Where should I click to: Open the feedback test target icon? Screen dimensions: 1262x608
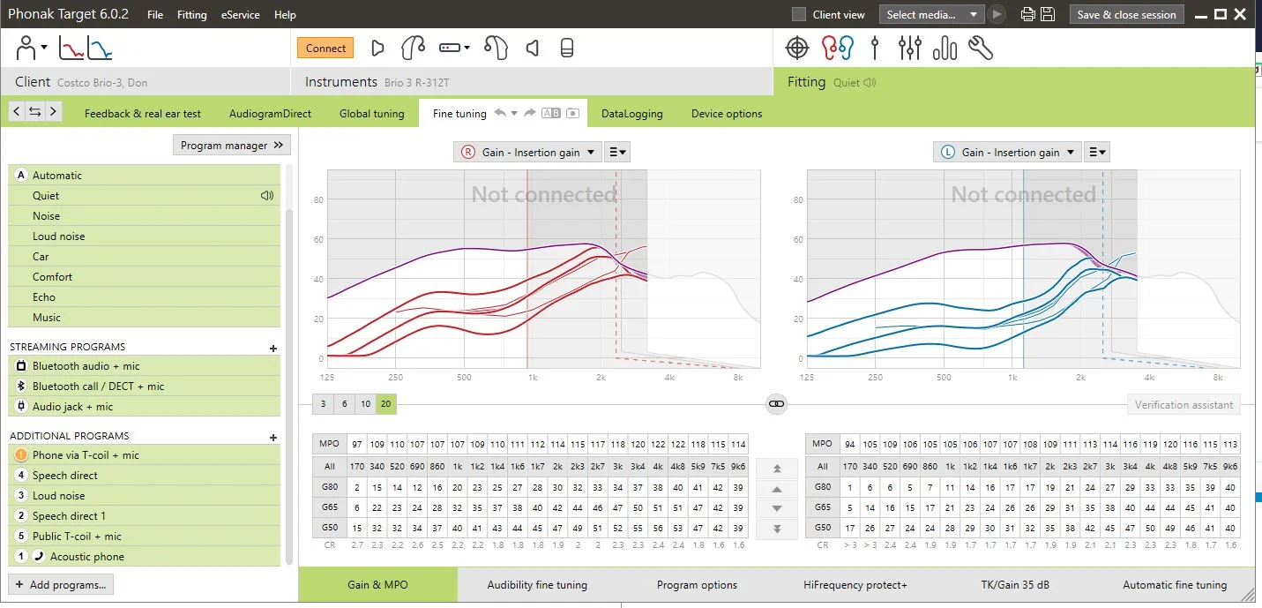click(x=797, y=48)
